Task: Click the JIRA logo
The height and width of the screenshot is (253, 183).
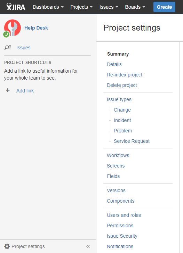Action: point(16,7)
